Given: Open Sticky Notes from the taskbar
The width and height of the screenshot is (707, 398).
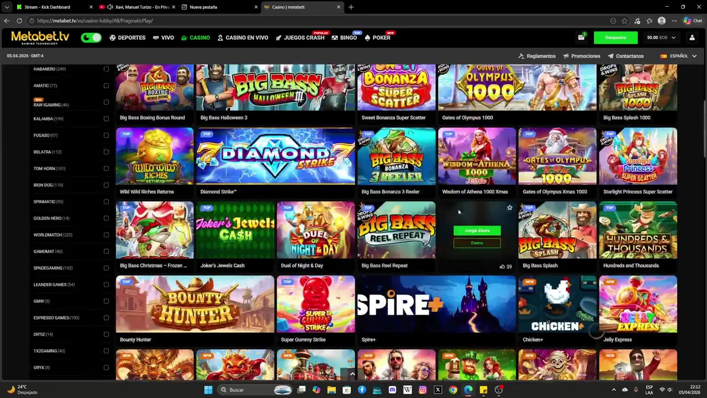Looking at the screenshot, I should 483,390.
